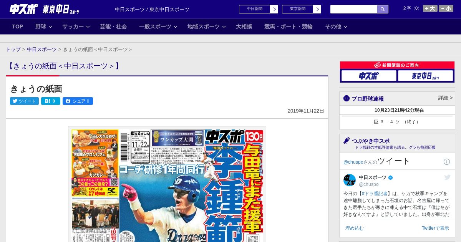The image size is (461, 242).
Task: Click the 中スポ 東京中日スポーツ site logo
Action: pos(44,9)
